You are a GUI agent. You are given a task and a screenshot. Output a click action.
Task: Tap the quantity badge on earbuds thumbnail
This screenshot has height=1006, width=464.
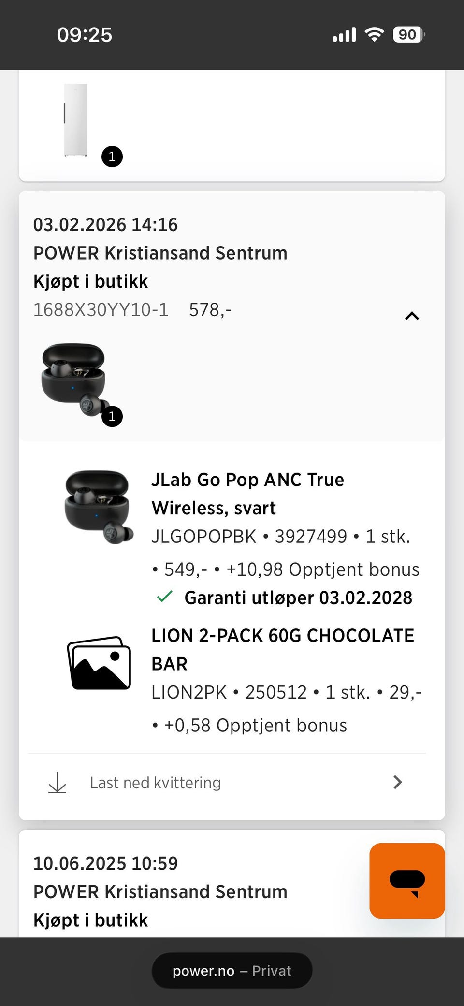pyautogui.click(x=112, y=416)
